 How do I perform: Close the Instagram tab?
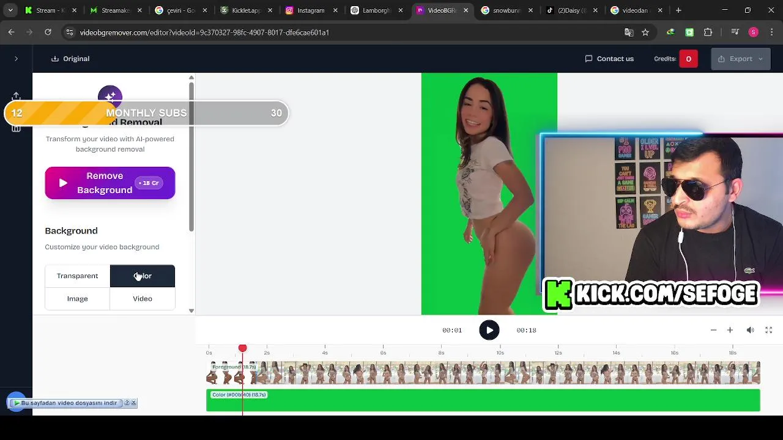pyautogui.click(x=335, y=10)
